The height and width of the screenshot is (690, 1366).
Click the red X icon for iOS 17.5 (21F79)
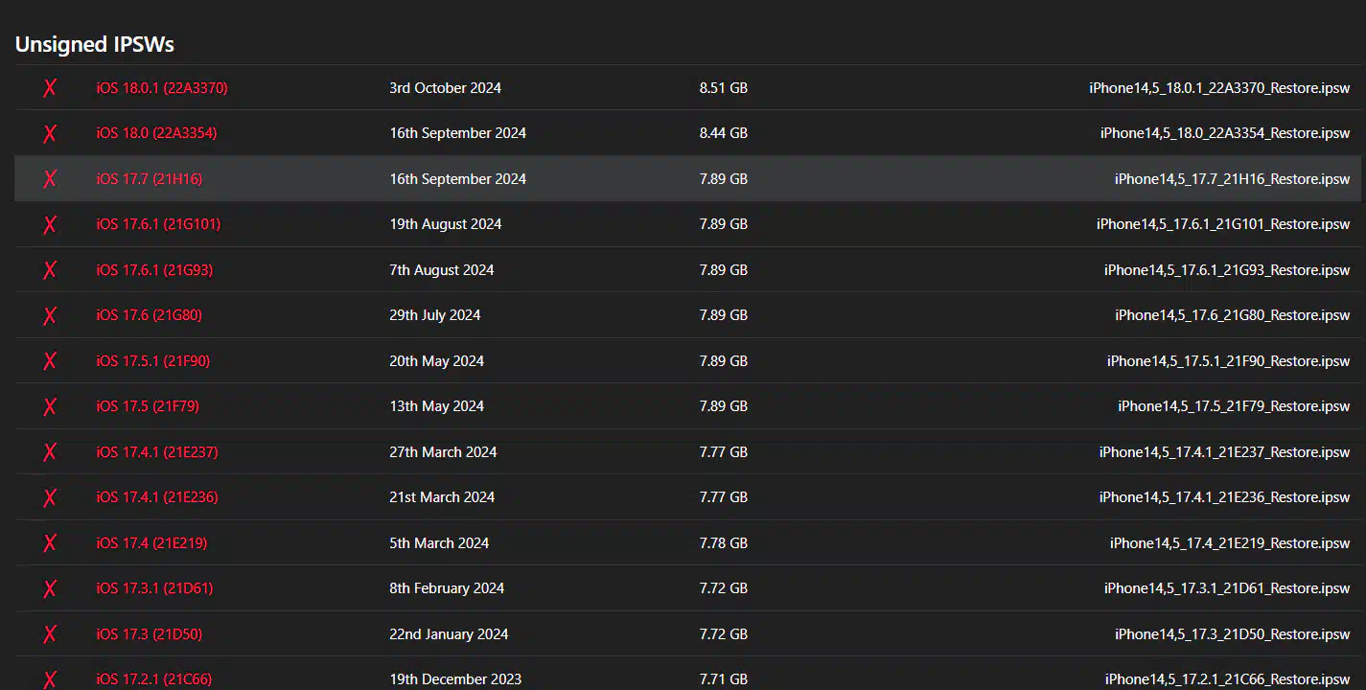pyautogui.click(x=50, y=406)
